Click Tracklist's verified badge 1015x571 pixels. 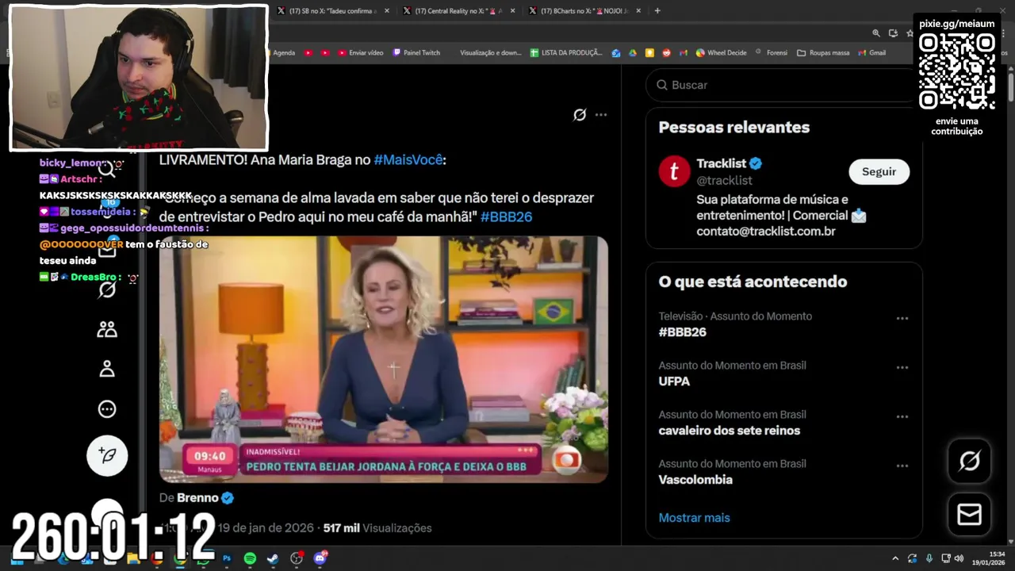pyautogui.click(x=756, y=163)
